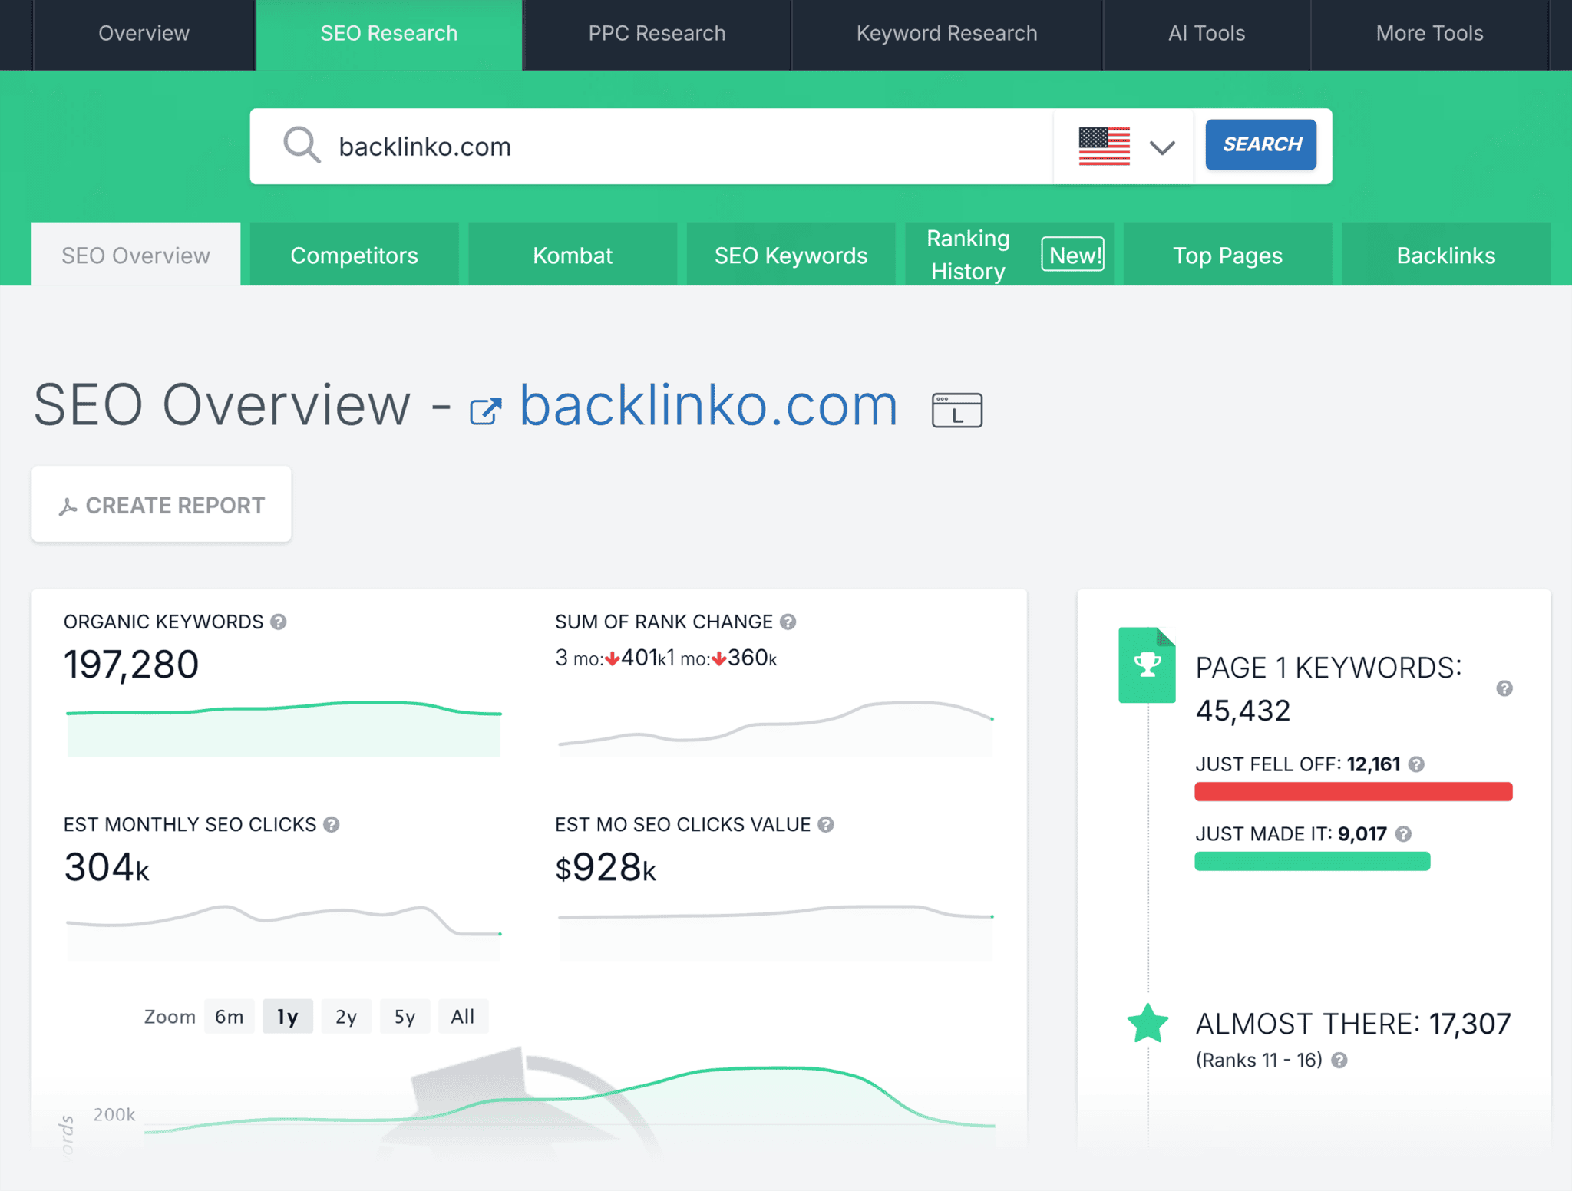Viewport: 1572px width, 1191px height.
Task: Click the trophy icon above Page 1 Keywords
Action: coord(1147,665)
